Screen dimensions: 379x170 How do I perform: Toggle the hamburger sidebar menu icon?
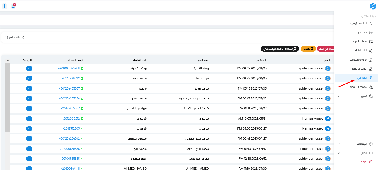click(x=365, y=6)
